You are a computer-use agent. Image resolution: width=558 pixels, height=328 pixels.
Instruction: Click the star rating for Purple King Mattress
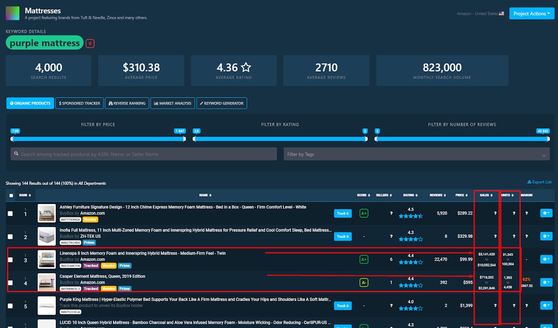[x=411, y=308]
